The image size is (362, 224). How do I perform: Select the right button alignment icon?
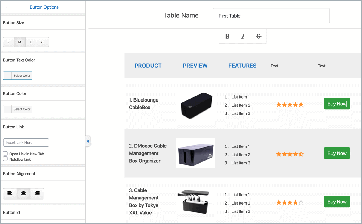pyautogui.click(x=37, y=194)
